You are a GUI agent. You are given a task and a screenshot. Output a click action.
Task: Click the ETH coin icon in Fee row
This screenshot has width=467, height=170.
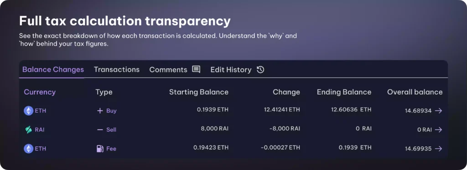(x=29, y=149)
